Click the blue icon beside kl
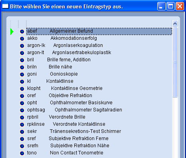 (x=22, y=82)
